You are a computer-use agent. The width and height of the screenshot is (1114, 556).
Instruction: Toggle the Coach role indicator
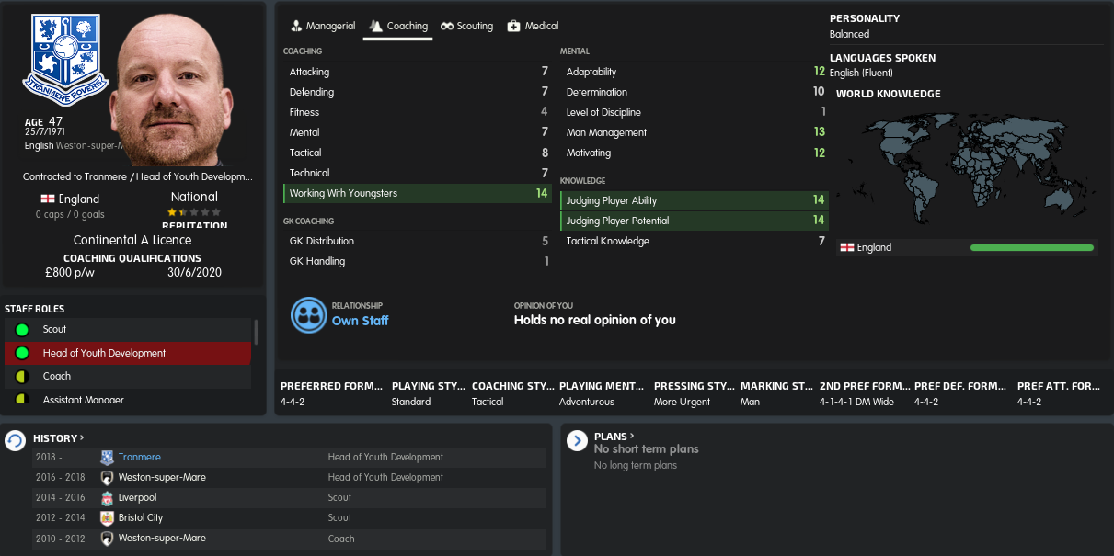(x=22, y=376)
